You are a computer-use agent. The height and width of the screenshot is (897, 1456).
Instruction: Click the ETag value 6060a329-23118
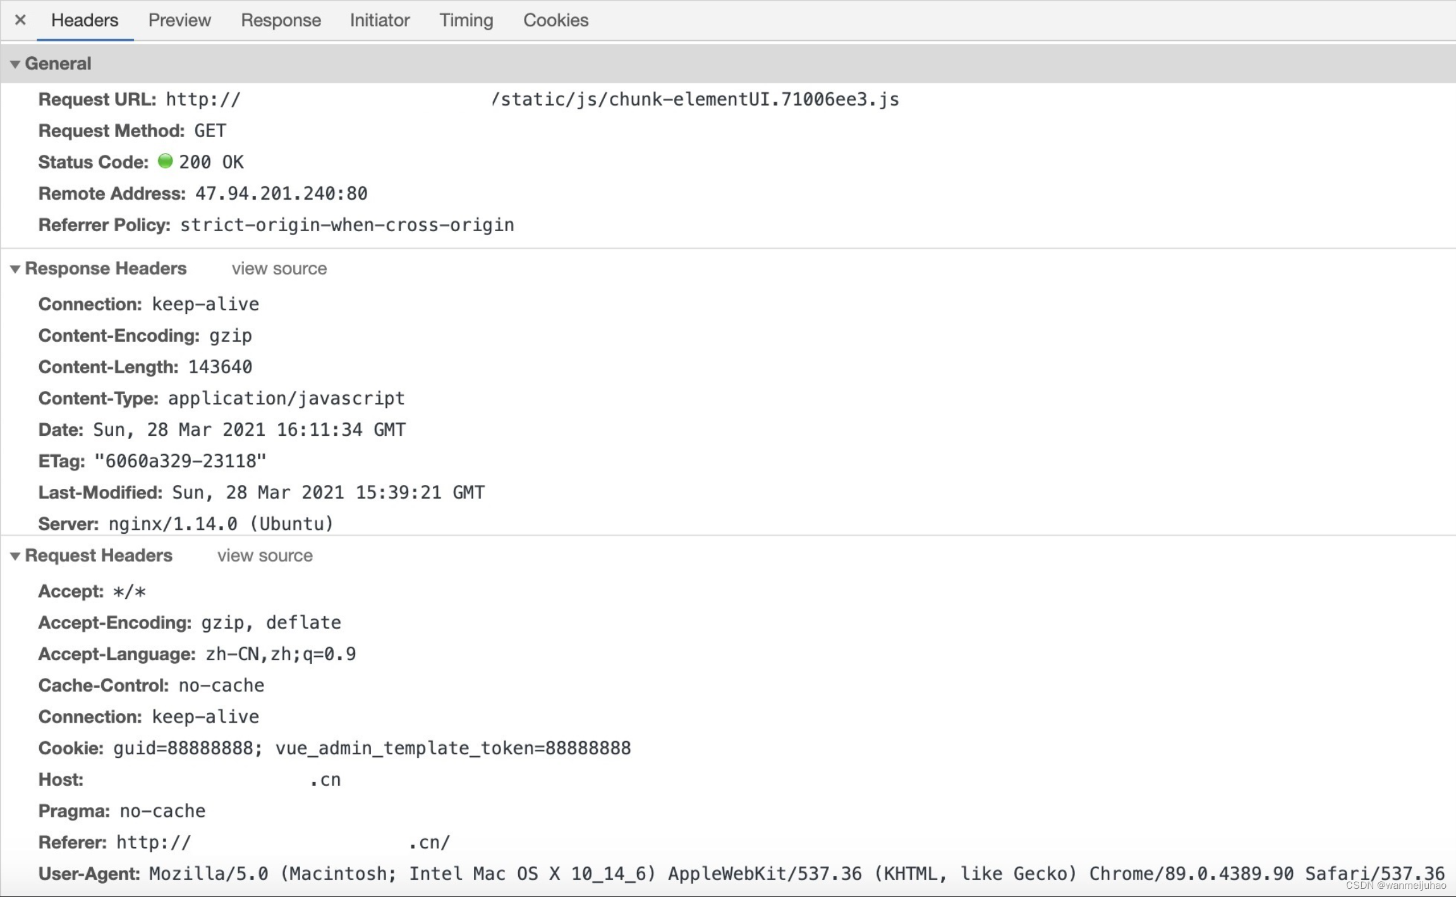pyautogui.click(x=180, y=461)
